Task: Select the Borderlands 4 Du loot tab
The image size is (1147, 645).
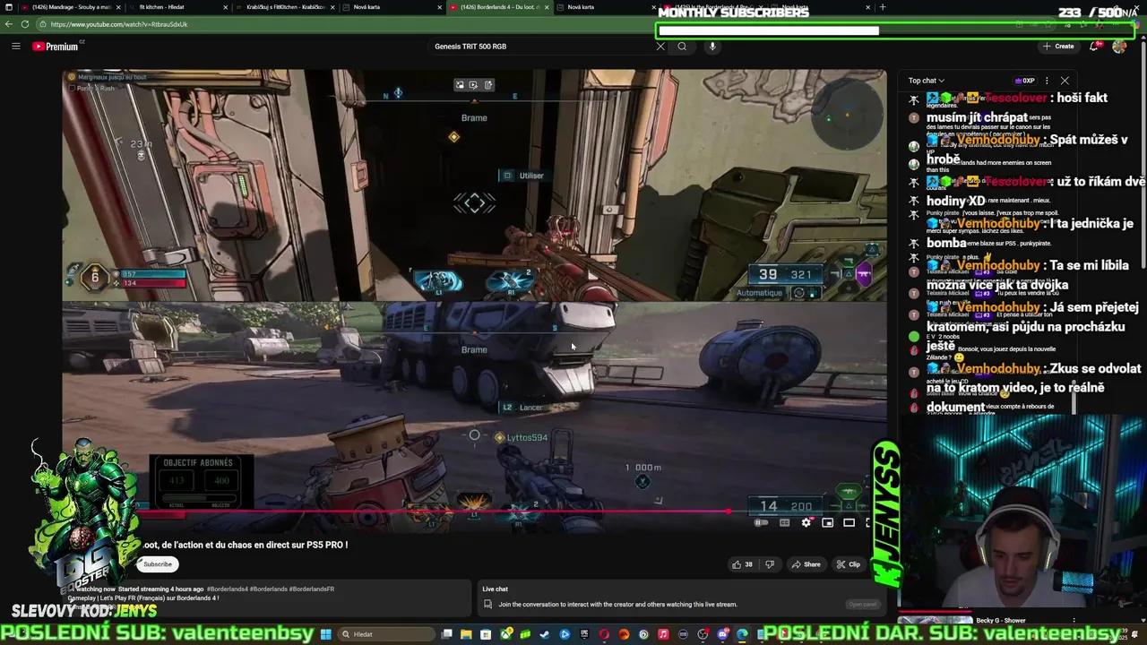Action: coord(498,7)
